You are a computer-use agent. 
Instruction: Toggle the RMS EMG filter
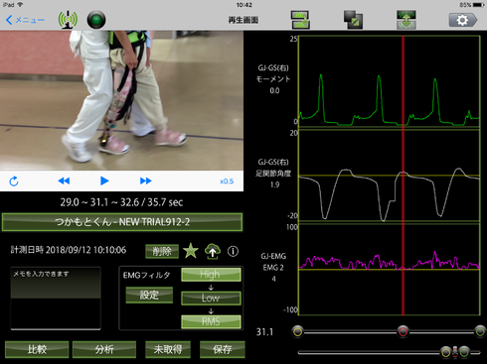(x=211, y=321)
